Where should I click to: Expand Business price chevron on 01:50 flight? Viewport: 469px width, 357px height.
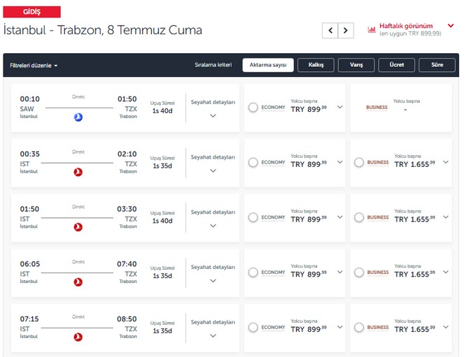click(446, 217)
